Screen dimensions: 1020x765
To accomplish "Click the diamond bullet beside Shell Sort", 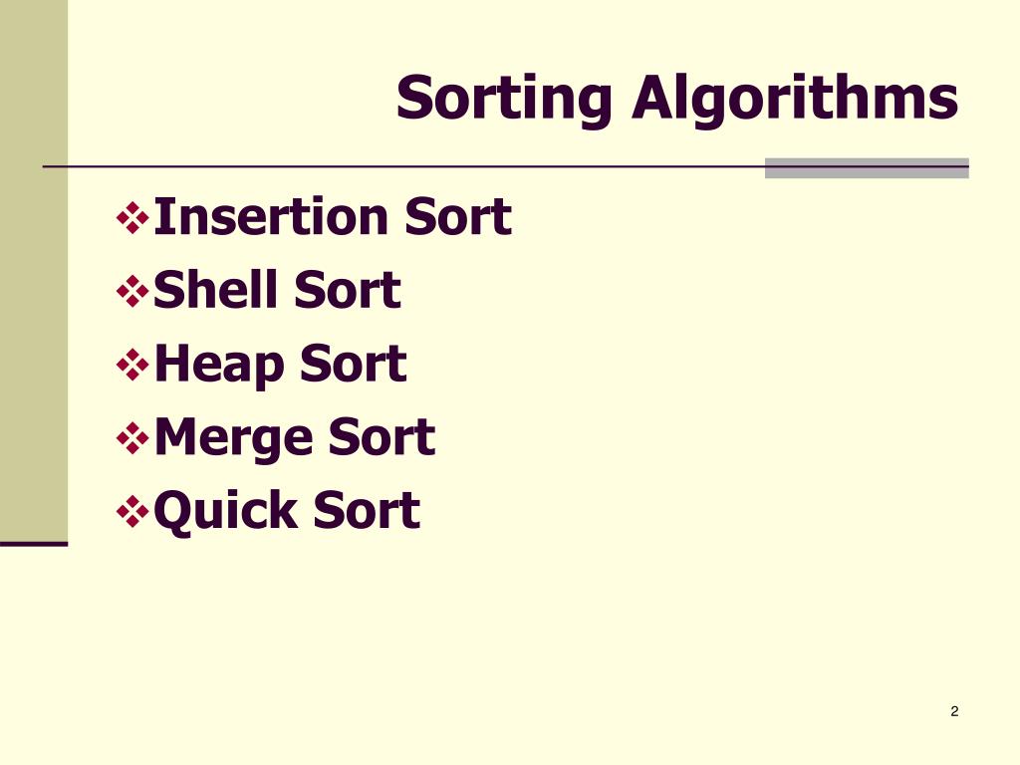I will pos(132,292).
